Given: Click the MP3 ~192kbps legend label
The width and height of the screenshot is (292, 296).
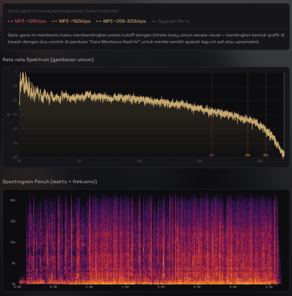Looking at the screenshot, I should (75, 21).
